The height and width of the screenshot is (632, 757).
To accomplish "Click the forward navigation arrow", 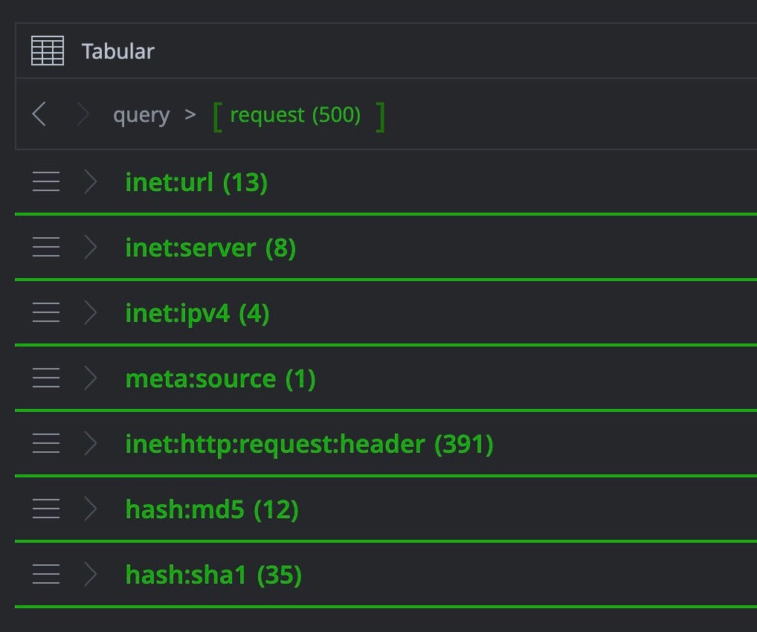I will pyautogui.click(x=83, y=115).
